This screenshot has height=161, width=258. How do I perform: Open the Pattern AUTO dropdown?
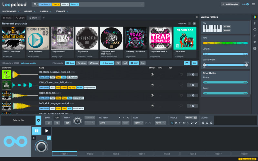[x=110, y=123]
